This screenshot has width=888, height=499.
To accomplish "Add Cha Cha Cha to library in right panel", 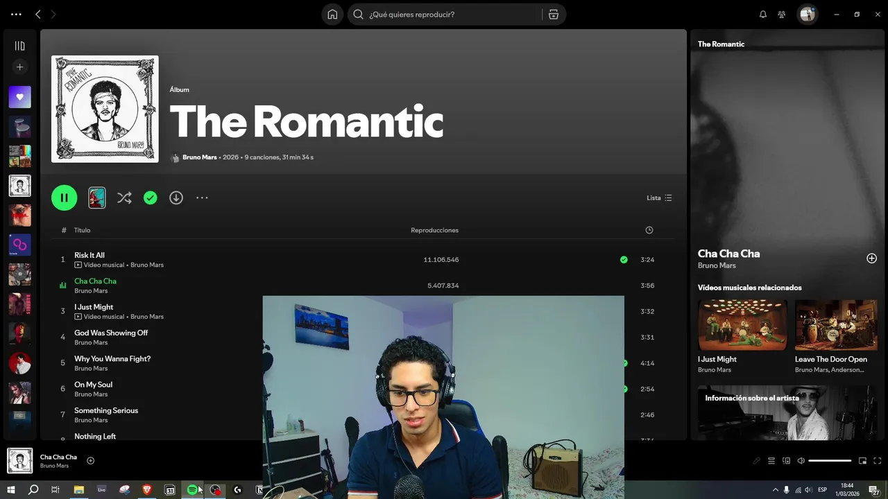I will point(871,259).
